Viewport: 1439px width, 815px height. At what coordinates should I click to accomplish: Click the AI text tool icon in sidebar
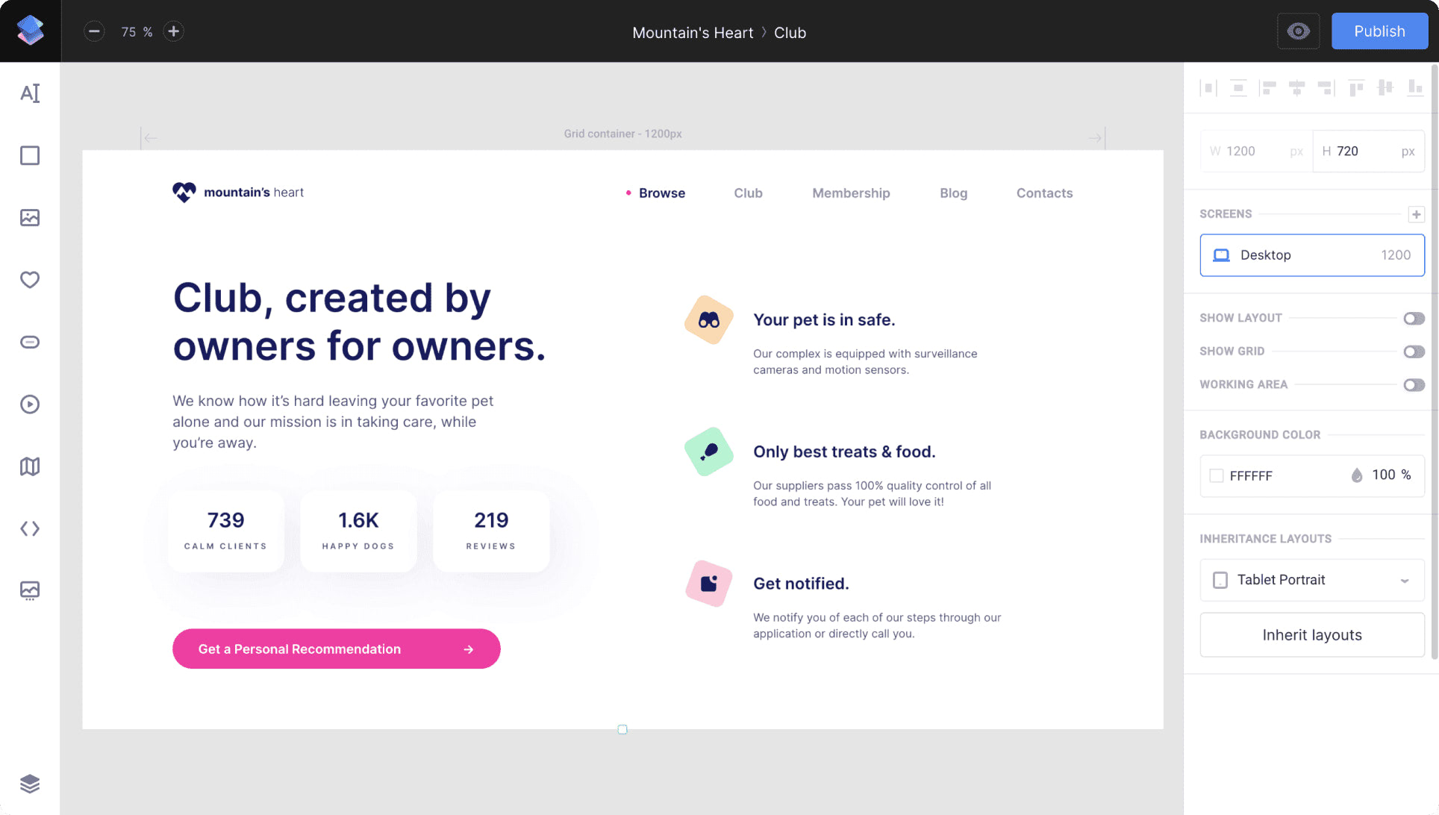click(x=30, y=93)
